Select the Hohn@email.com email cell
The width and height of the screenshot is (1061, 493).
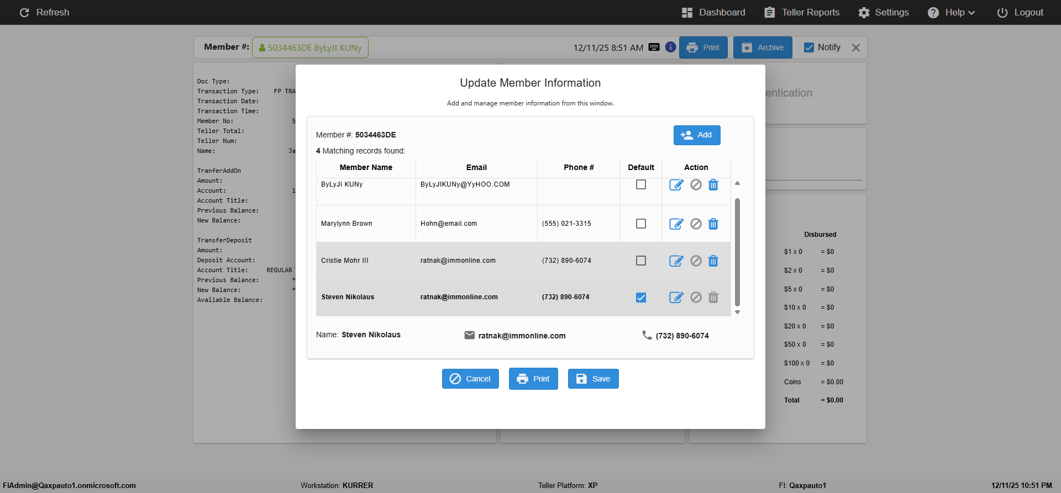476,224
